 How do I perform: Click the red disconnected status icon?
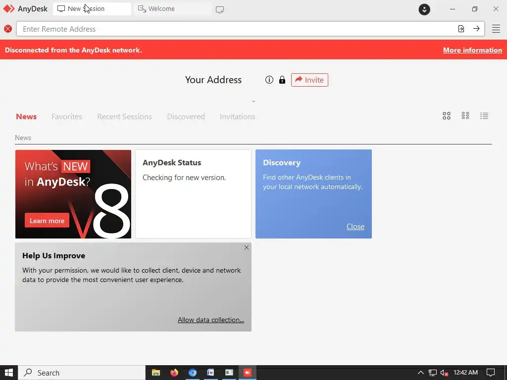[x=8, y=29]
